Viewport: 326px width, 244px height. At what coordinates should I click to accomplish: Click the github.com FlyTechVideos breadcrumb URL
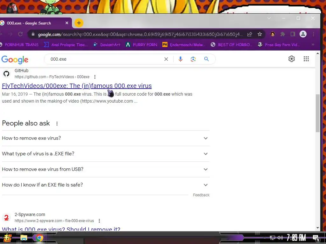tap(52, 77)
